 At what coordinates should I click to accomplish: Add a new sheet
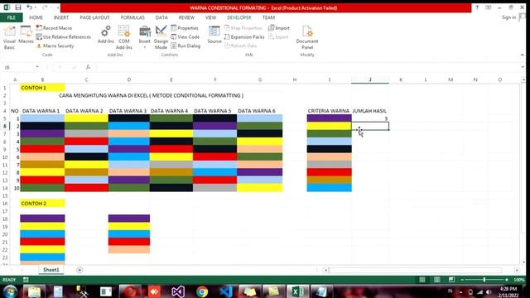tap(79, 270)
